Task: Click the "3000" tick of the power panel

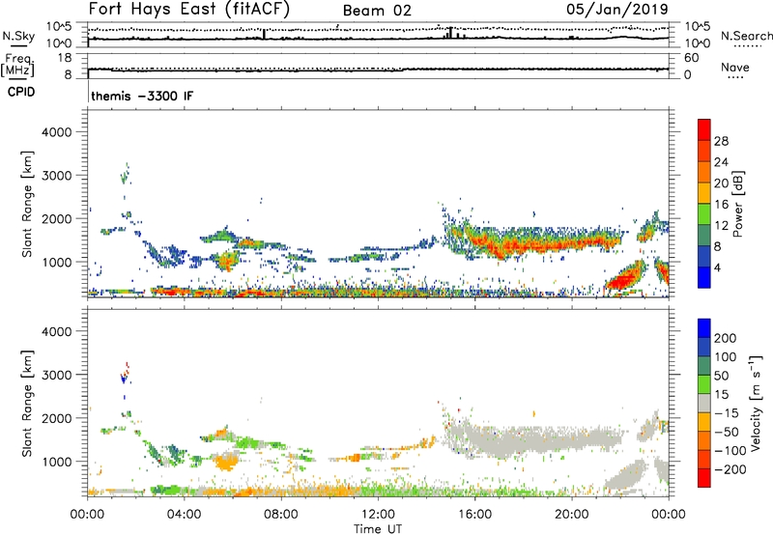Action: [x=56, y=176]
